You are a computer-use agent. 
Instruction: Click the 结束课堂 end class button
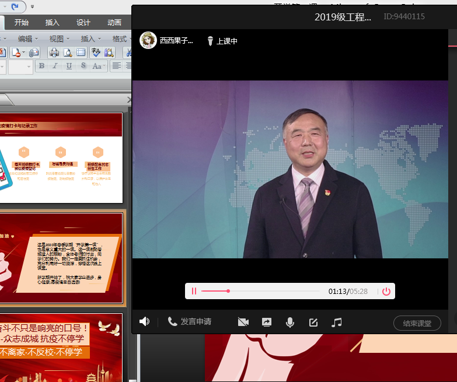[x=417, y=323]
